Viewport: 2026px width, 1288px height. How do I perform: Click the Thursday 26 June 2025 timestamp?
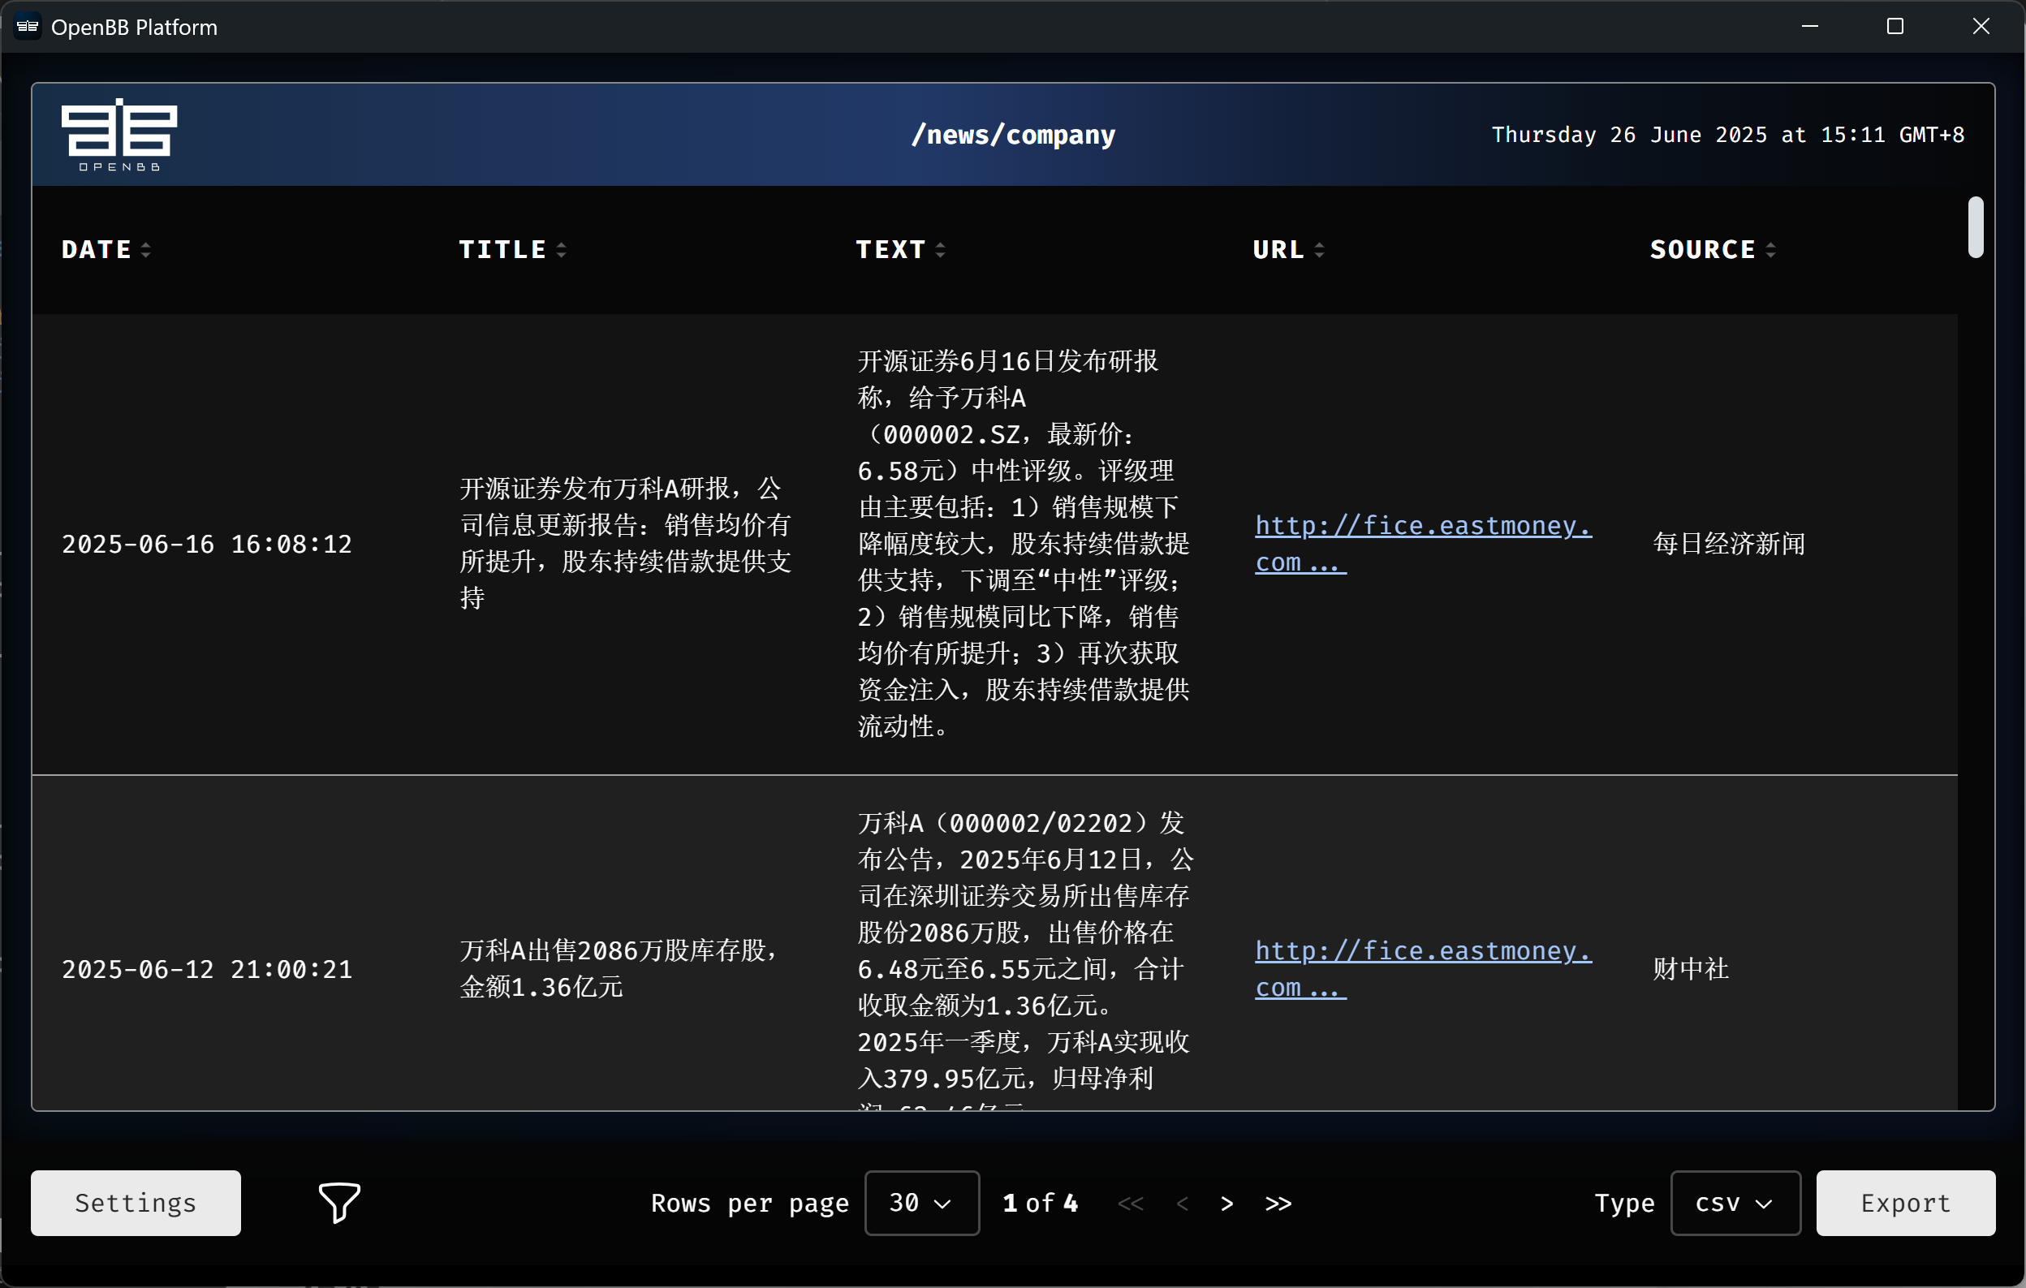coord(1728,135)
